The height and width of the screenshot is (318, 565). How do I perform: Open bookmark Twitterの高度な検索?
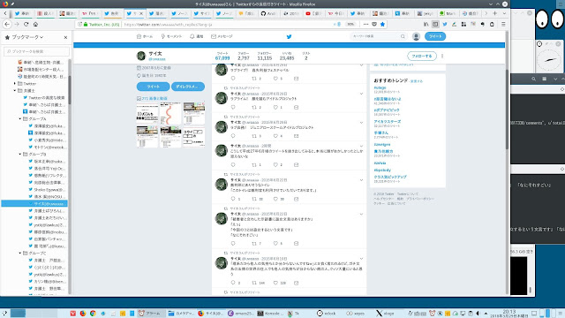(43, 98)
